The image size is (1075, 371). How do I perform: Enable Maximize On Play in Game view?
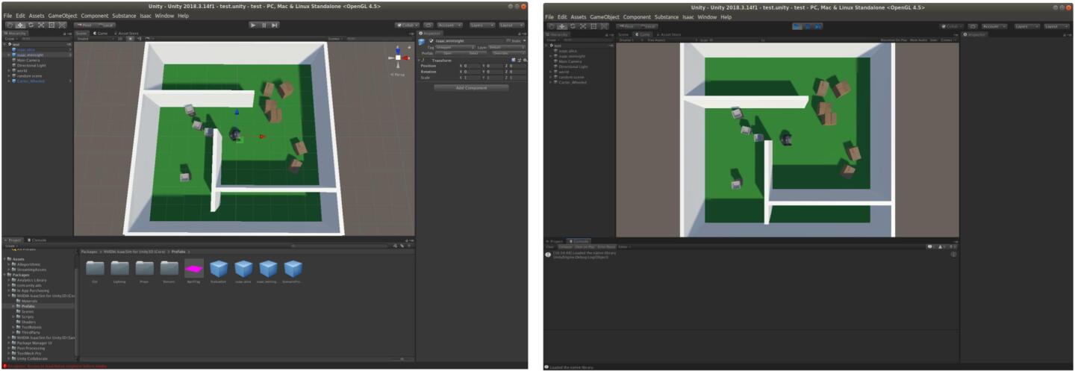[x=892, y=40]
